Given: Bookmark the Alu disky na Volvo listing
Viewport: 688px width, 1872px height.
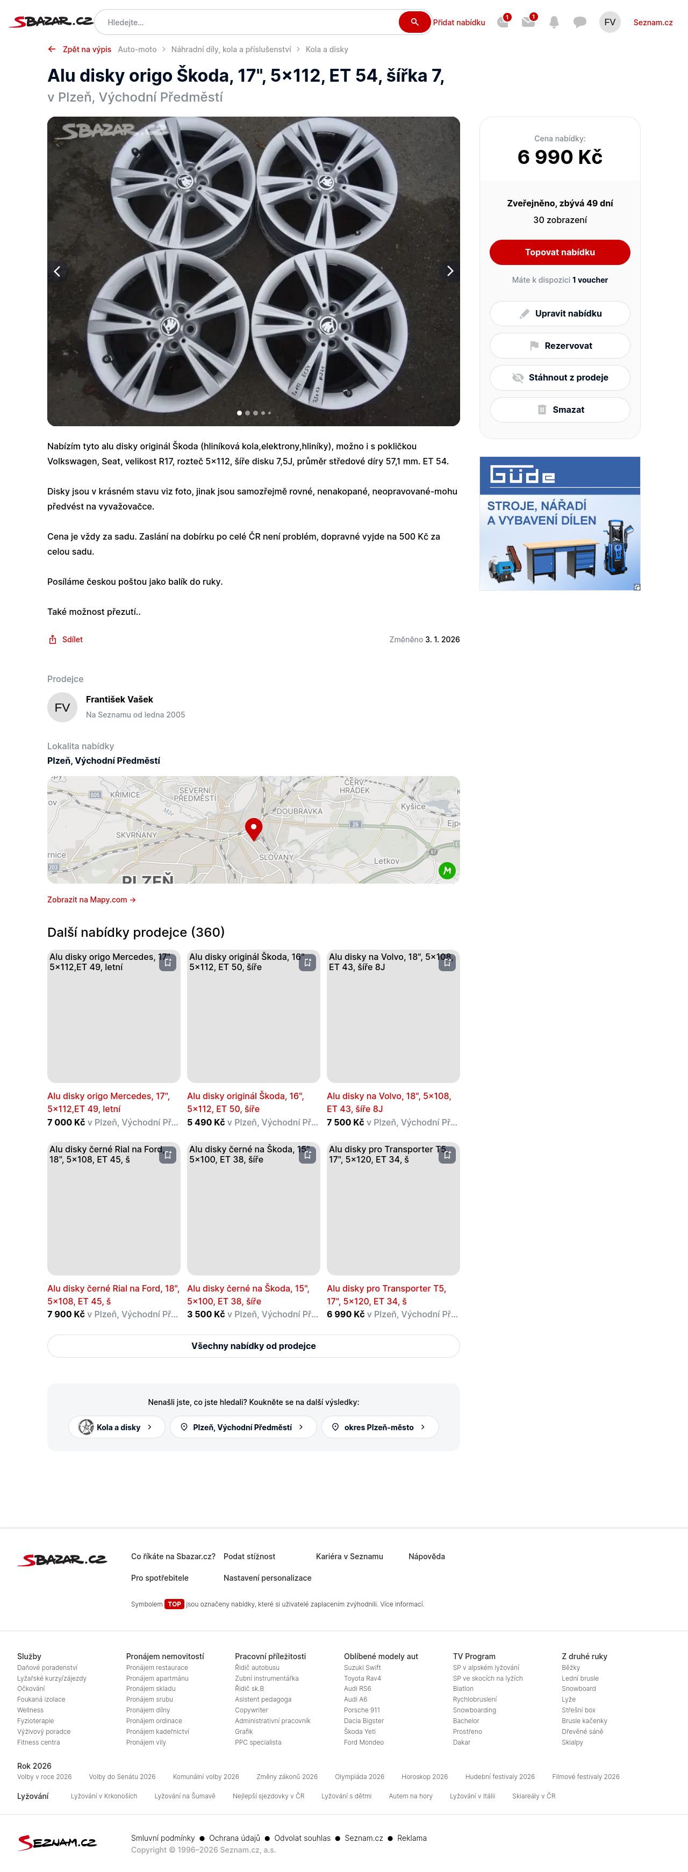Looking at the screenshot, I should [x=447, y=963].
